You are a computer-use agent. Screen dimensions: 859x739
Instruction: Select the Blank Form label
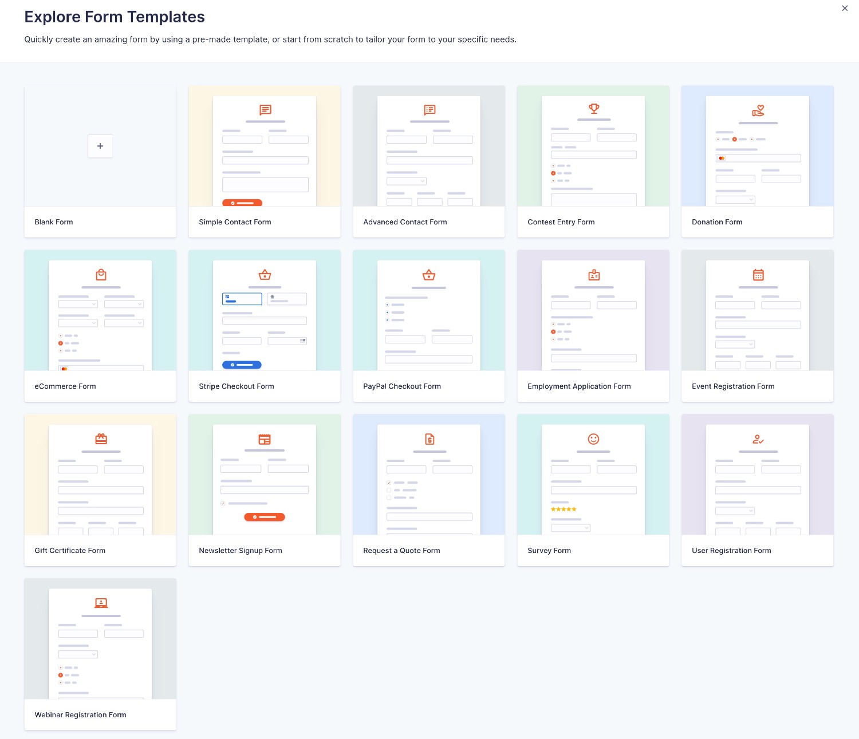point(54,222)
